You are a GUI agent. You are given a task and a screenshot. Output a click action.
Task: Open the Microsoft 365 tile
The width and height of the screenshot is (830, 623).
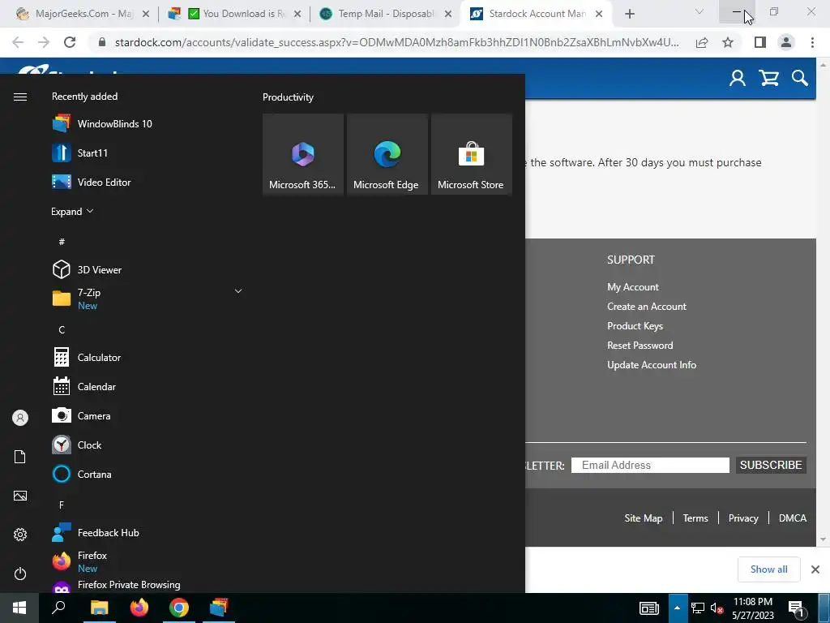pyautogui.click(x=303, y=154)
